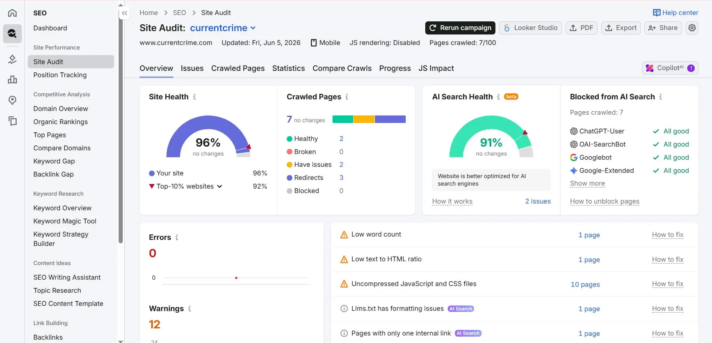Switch to the Issues tab
Viewport: 712px width, 343px height.
pyautogui.click(x=192, y=68)
